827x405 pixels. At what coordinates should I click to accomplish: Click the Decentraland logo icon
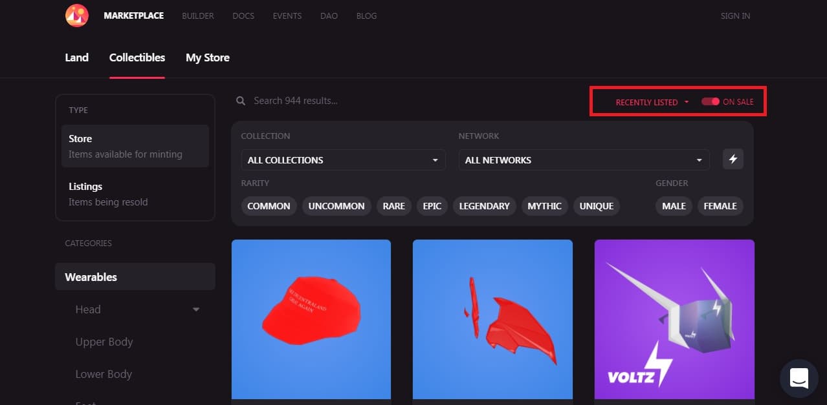pos(77,16)
